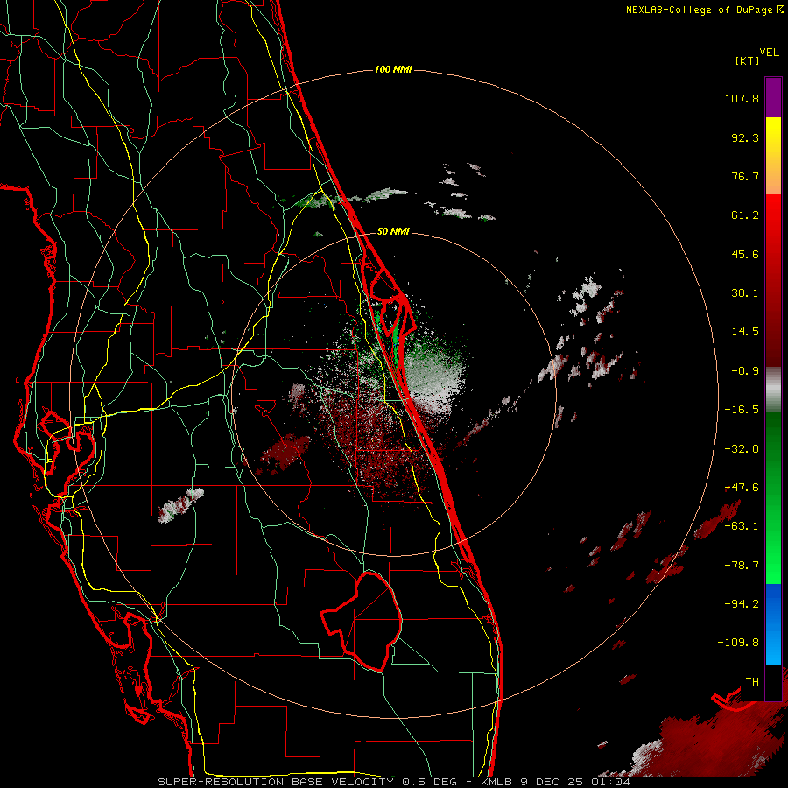Pick the black TH band of the color bar

(773, 682)
